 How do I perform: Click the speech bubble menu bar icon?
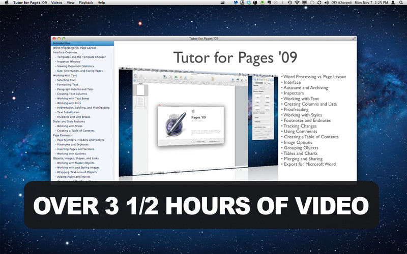pos(312,3)
